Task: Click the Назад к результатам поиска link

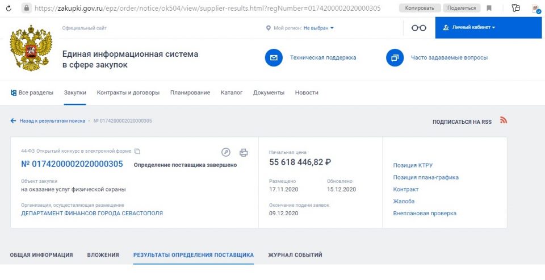Action: click(52, 121)
